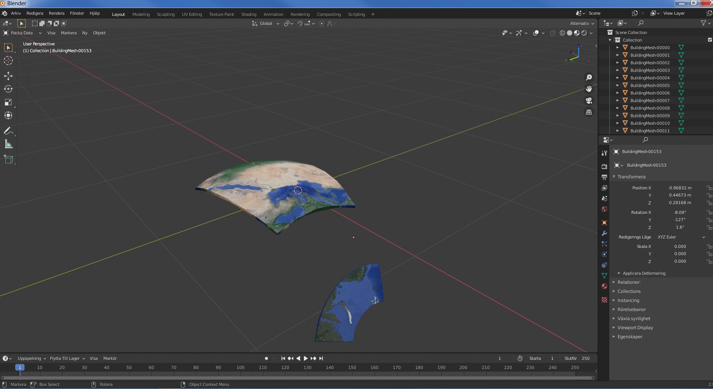The width and height of the screenshot is (713, 389).
Task: Activate the Scale tool
Action: (8, 102)
